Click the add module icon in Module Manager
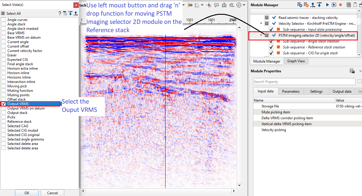Screen dimensions: 362x196 coord(300,5)
